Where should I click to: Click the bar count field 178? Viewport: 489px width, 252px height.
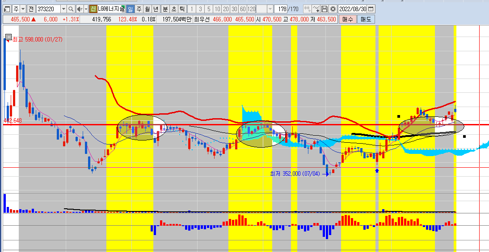(x=280, y=9)
